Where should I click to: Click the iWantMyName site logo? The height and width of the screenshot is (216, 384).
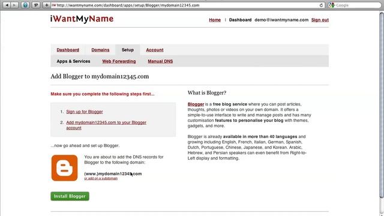click(82, 19)
